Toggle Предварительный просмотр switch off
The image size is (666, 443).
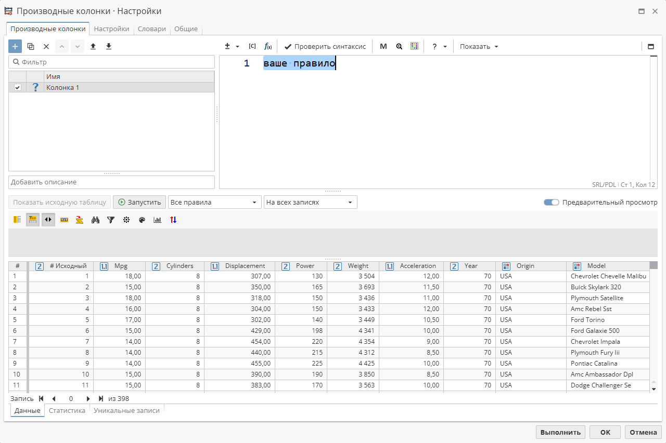pyautogui.click(x=551, y=202)
